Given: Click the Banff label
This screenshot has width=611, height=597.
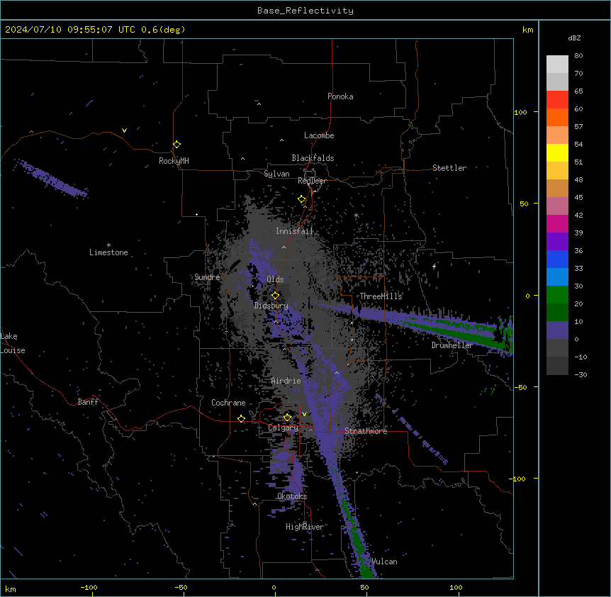Looking at the screenshot, I should [x=88, y=402].
